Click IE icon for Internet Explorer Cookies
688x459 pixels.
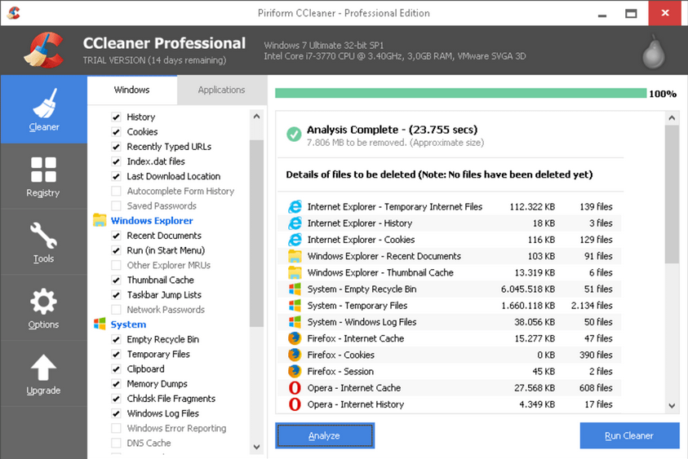[295, 240]
